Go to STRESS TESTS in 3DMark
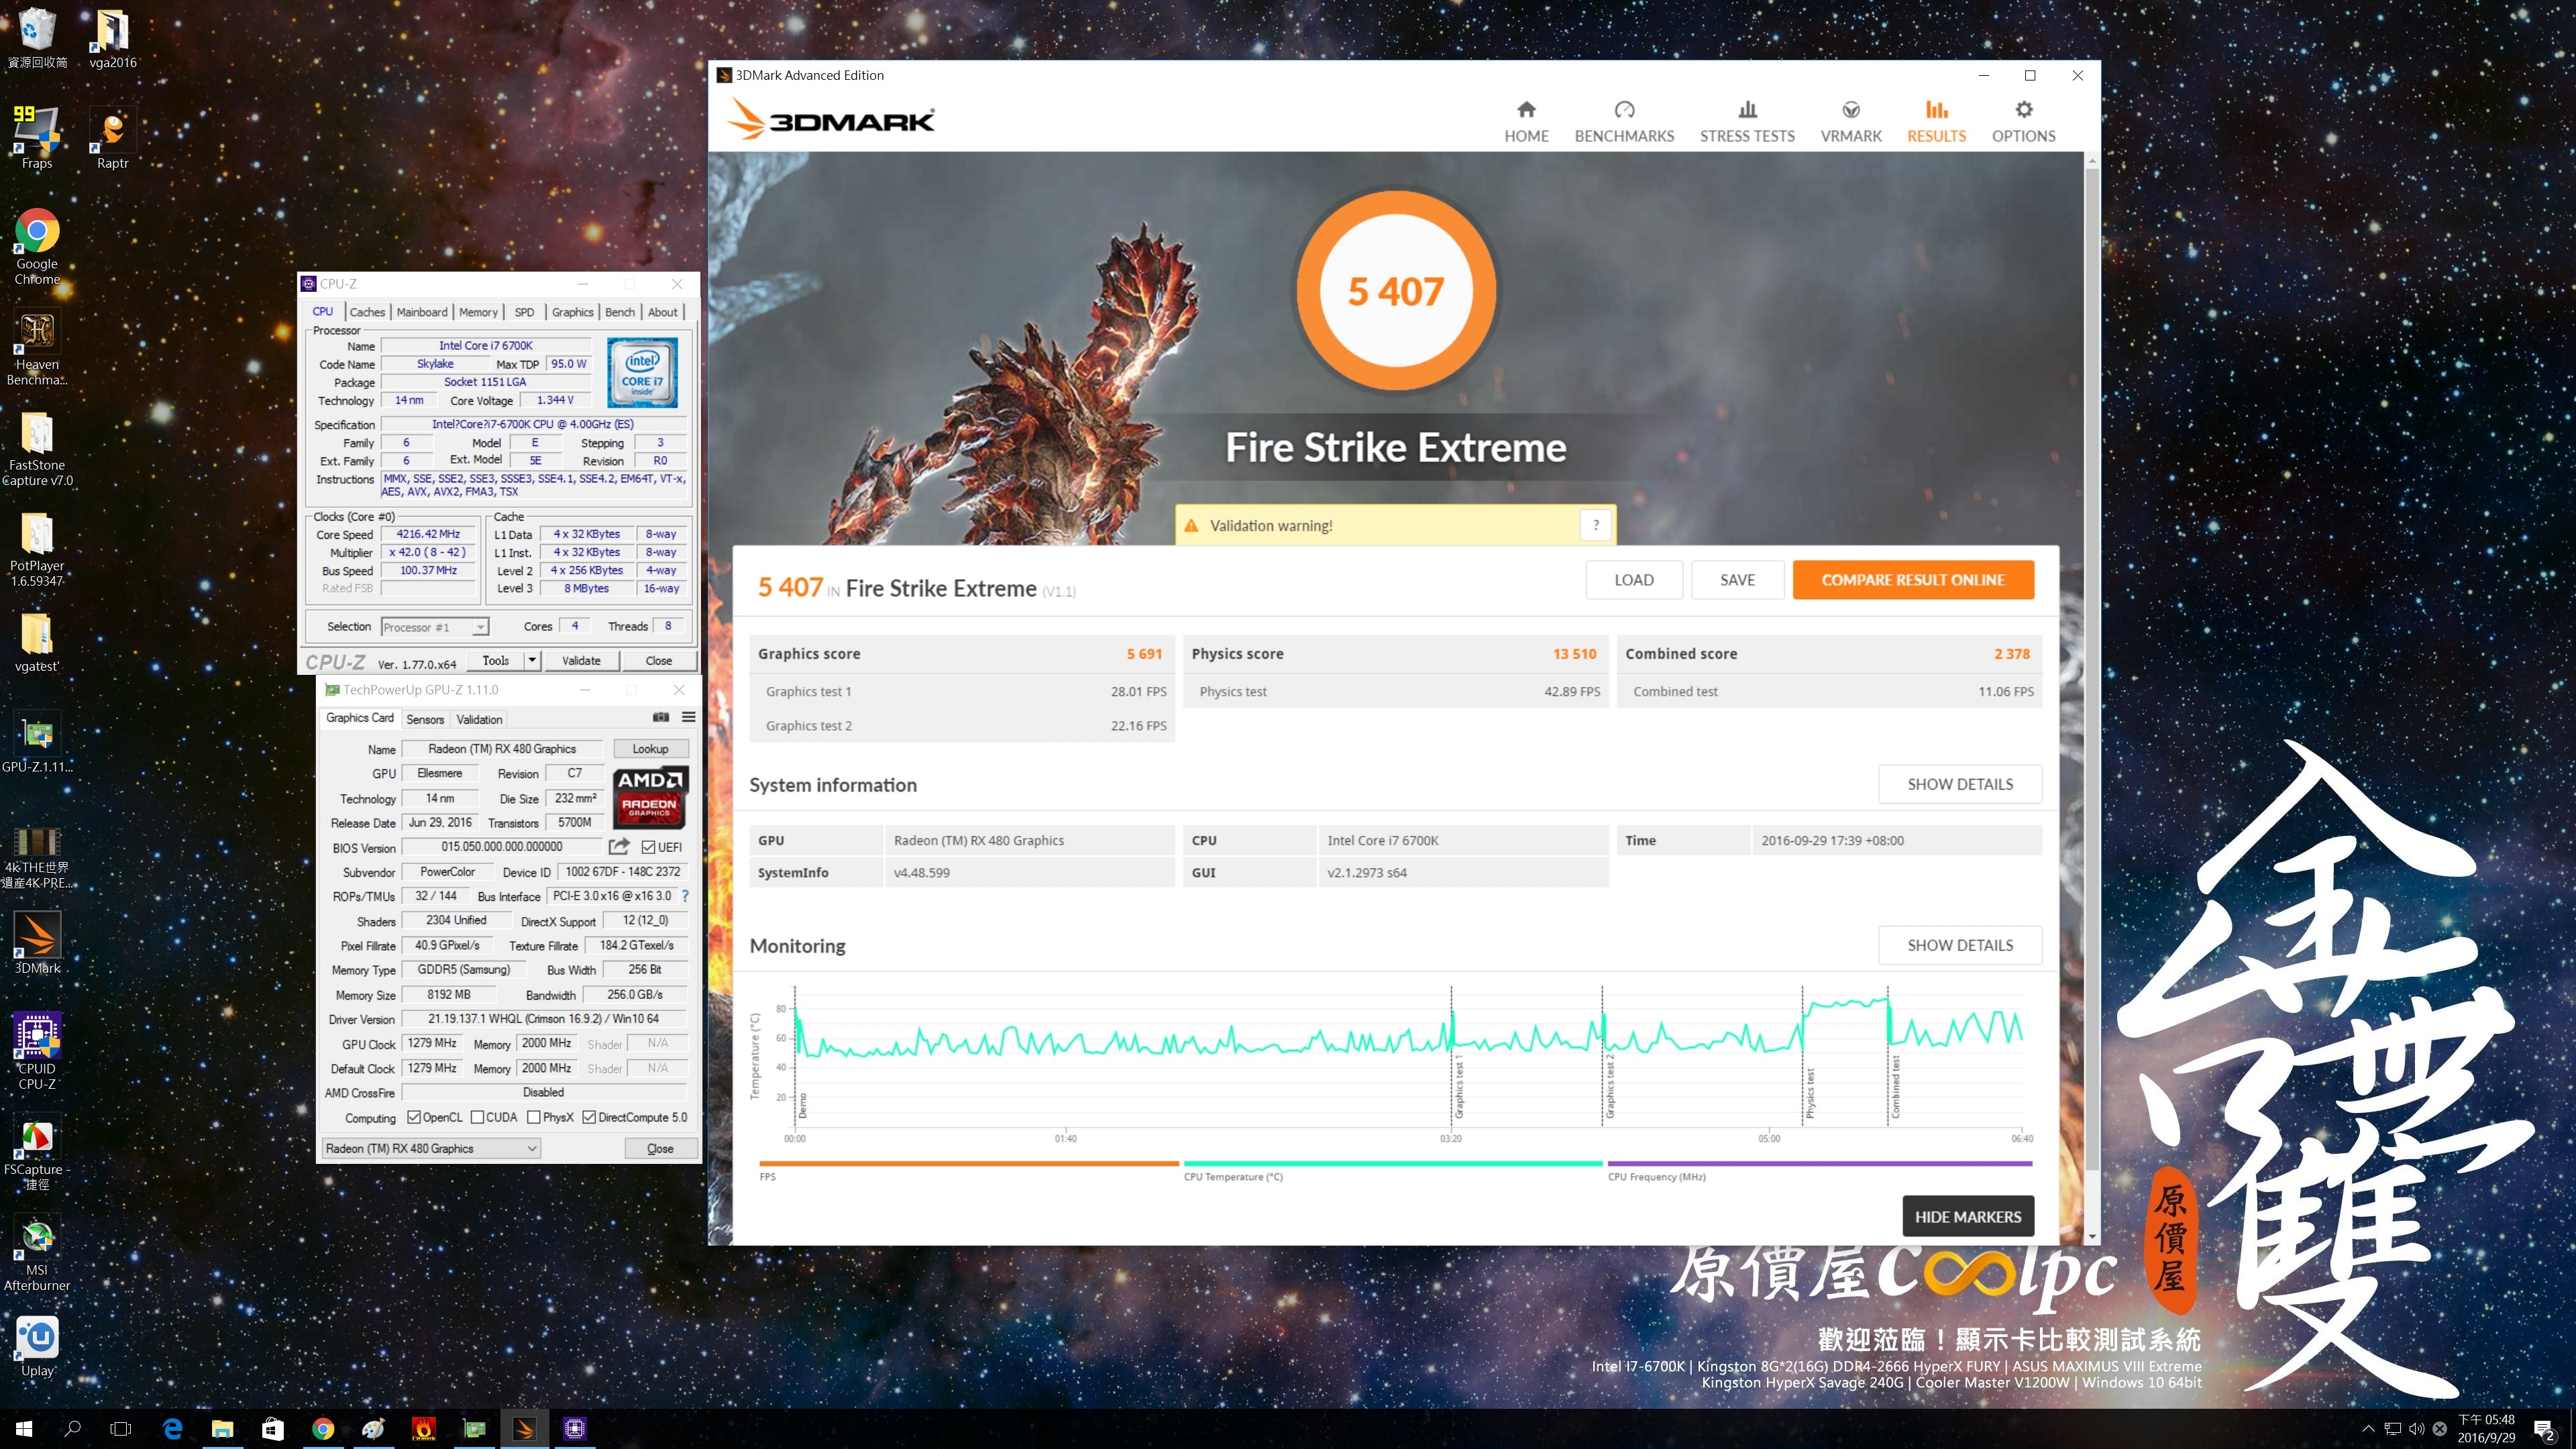2576x1449 pixels. click(x=1747, y=122)
